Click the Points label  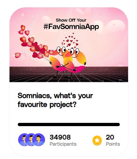(x=113, y=144)
